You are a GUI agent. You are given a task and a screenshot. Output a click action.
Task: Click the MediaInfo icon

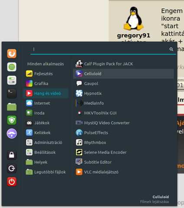coord(79,103)
